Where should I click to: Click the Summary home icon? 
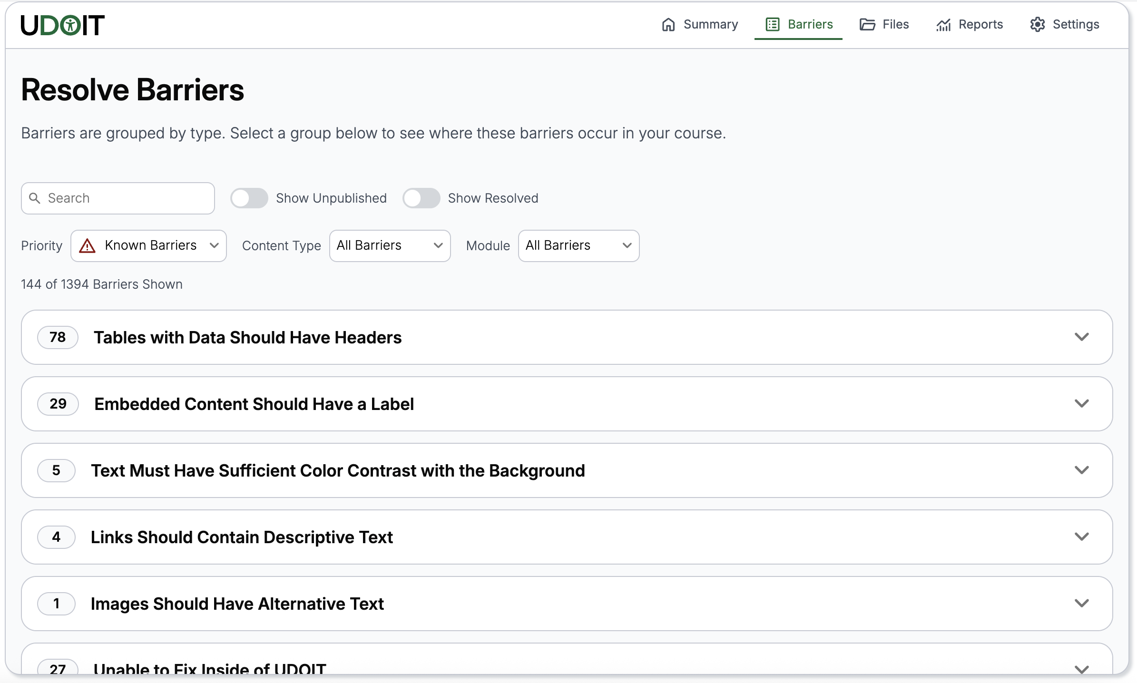(668, 24)
